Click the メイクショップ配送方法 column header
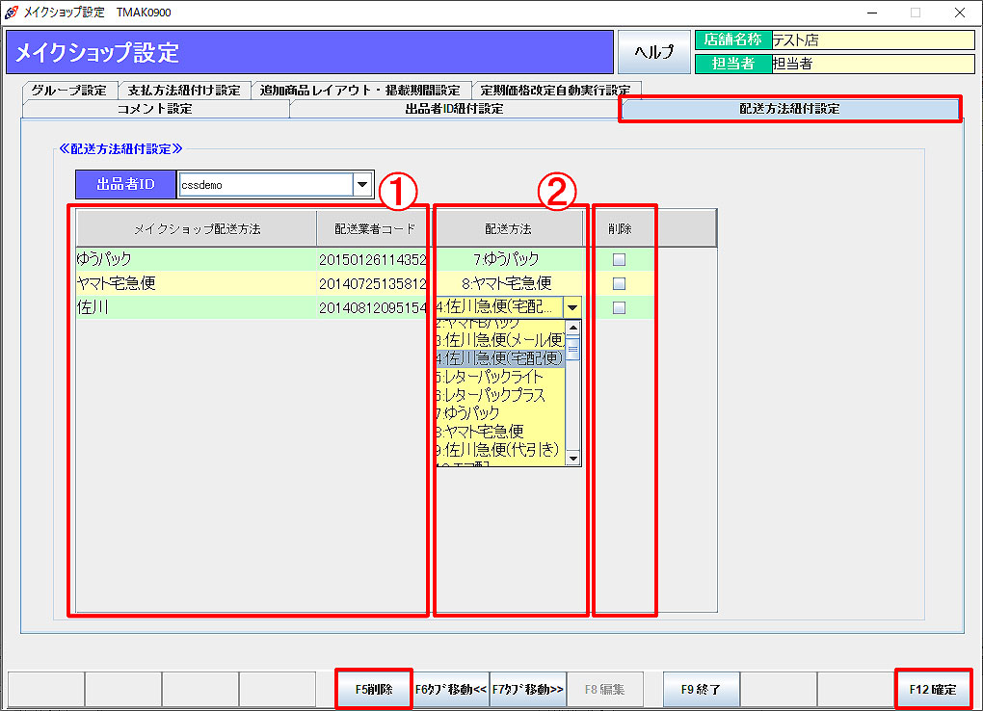 coord(197,229)
